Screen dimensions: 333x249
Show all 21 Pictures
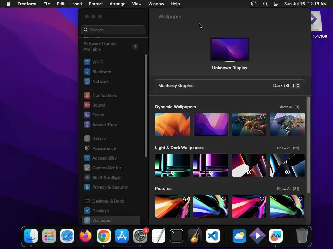point(288,189)
